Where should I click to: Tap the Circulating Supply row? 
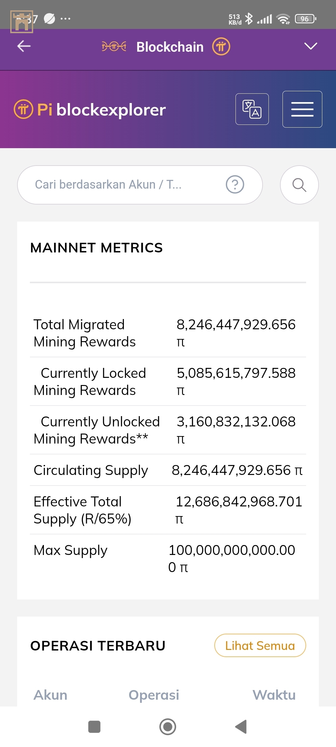tap(168, 470)
